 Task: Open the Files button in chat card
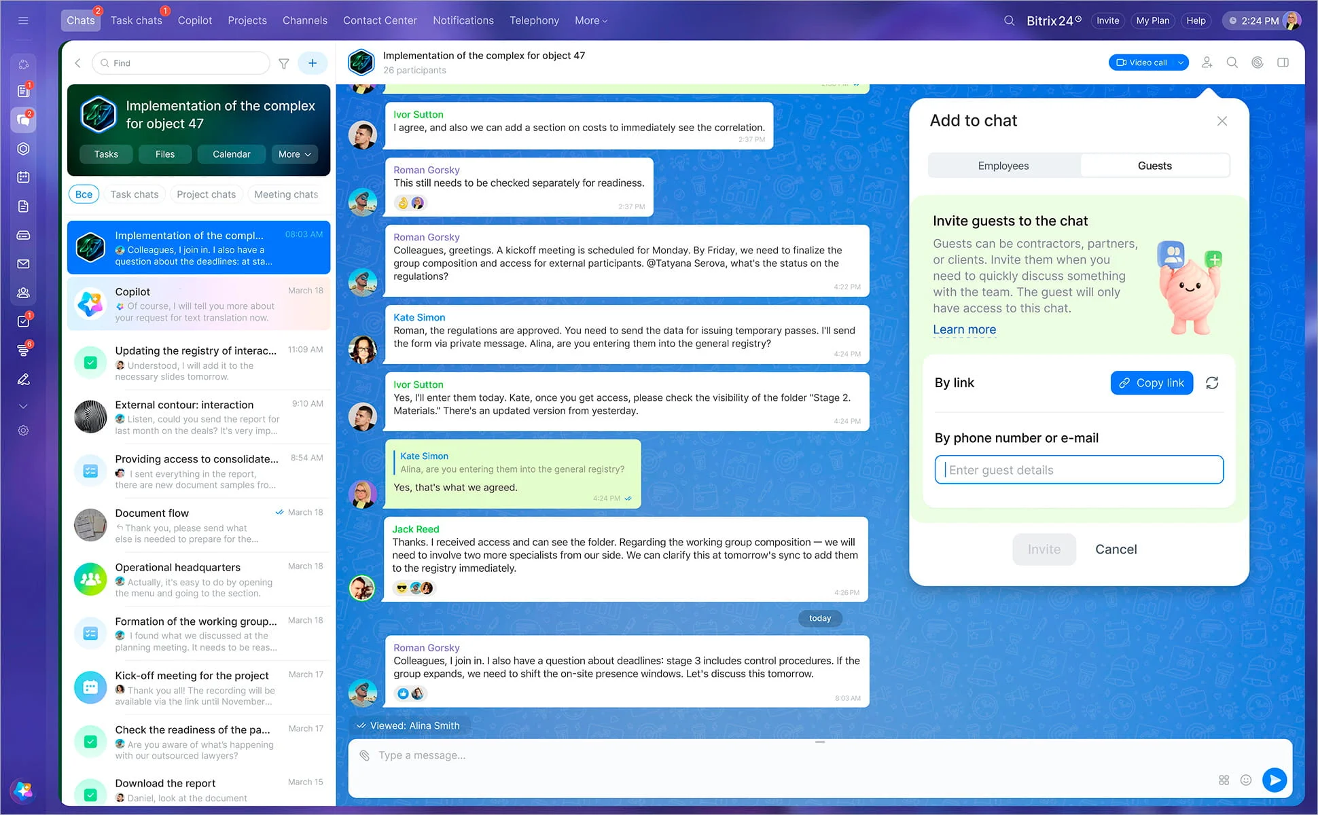coord(164,154)
